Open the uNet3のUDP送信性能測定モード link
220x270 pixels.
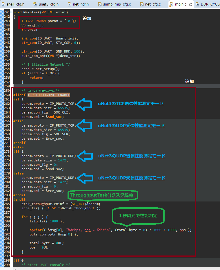(x=132, y=156)
